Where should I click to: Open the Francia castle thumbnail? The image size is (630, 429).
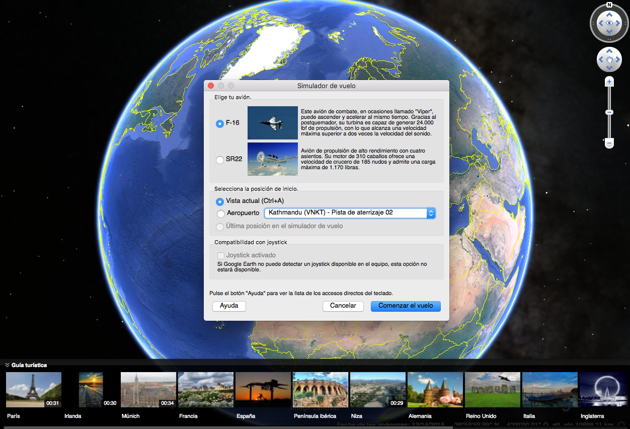pos(206,390)
